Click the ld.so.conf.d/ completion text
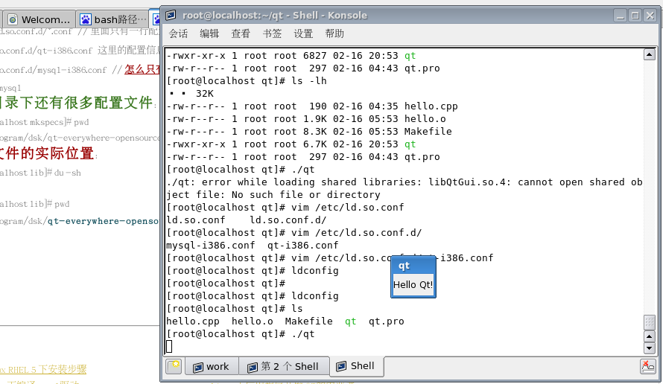The width and height of the screenshot is (663, 384). click(x=288, y=220)
